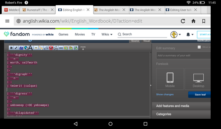Insert external link with globe icon
The image size is (221, 129).
(26, 48)
